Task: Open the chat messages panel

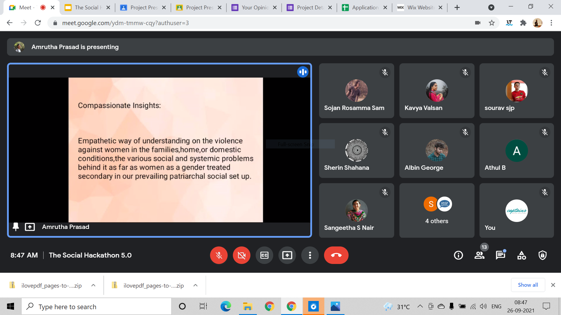Action: tap(500, 255)
